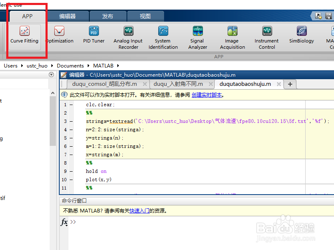
Task: Click the code line 'plot(x,y)'
Action: point(99,180)
